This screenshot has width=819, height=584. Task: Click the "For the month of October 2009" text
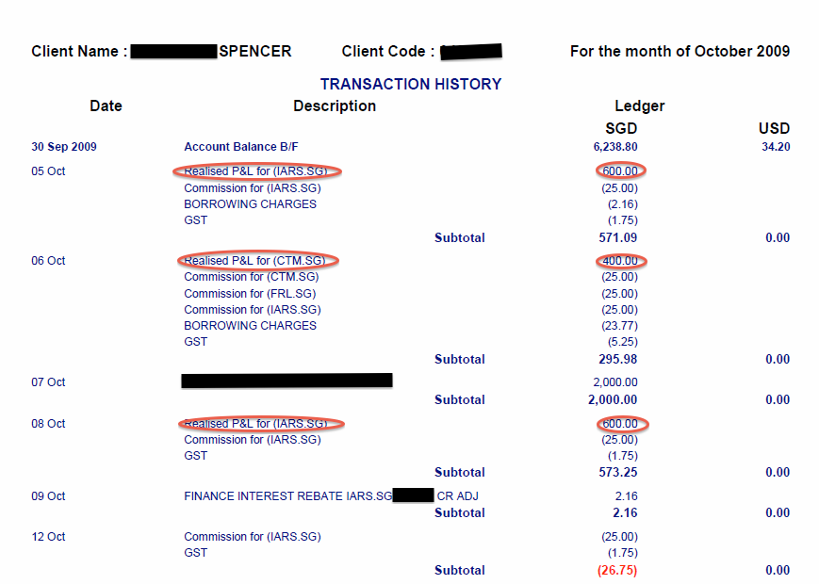[x=680, y=51]
